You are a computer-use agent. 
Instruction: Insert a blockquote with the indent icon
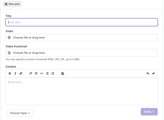[x=36, y=73]
